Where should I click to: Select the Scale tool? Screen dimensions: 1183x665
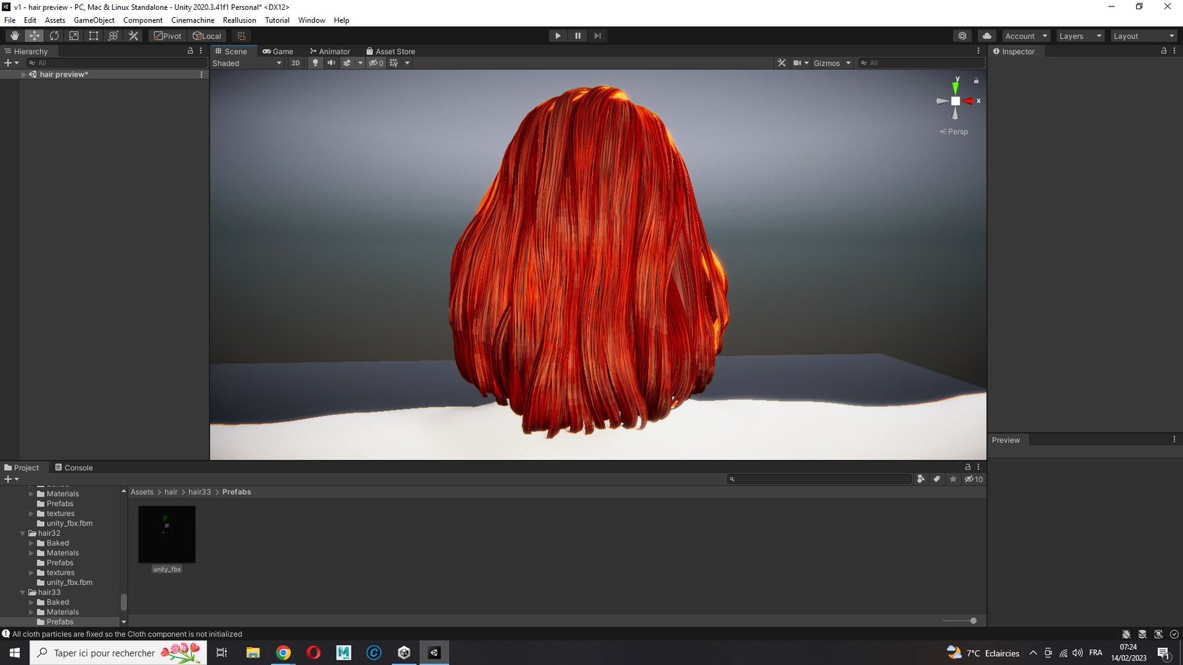point(74,36)
